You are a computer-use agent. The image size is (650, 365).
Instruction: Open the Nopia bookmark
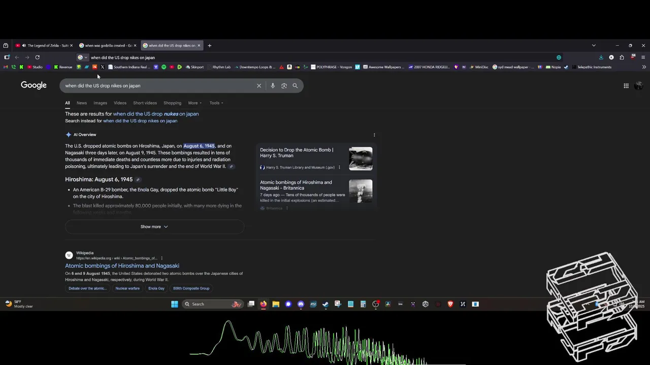553,67
